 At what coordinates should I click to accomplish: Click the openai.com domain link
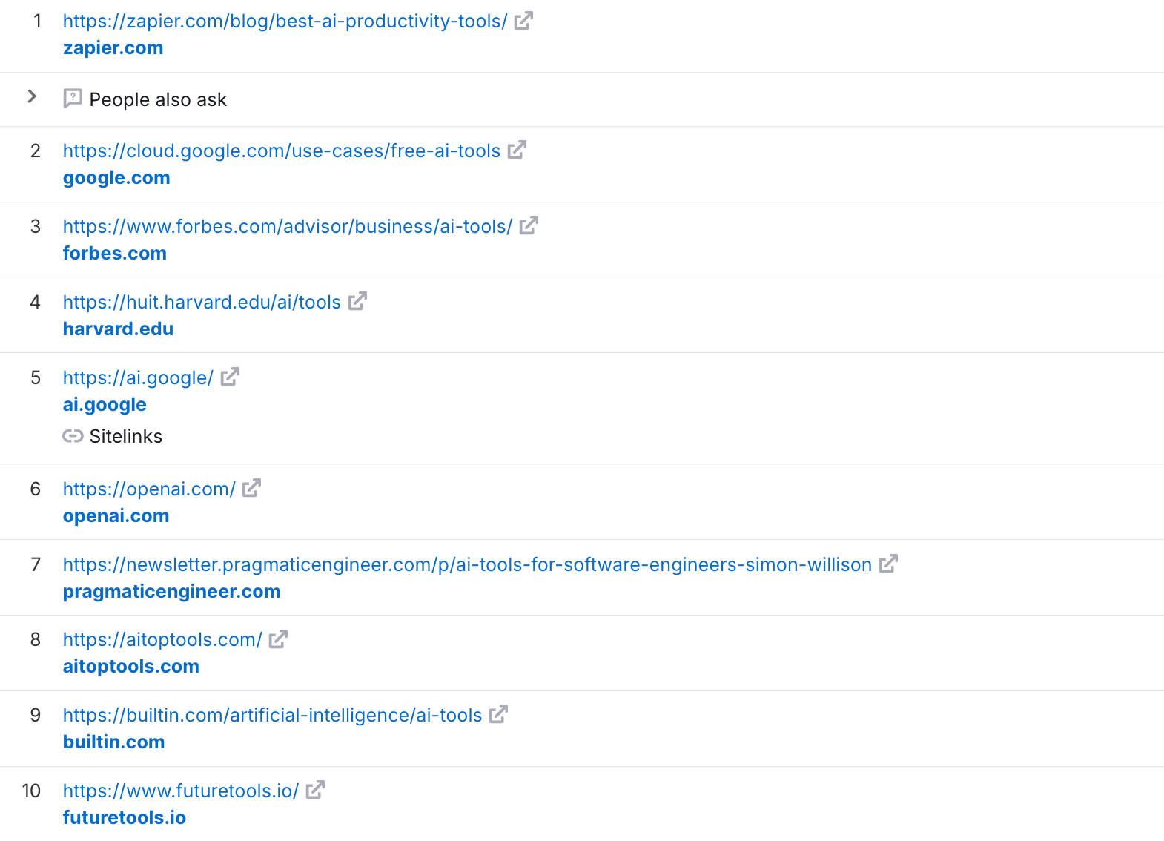point(116,516)
